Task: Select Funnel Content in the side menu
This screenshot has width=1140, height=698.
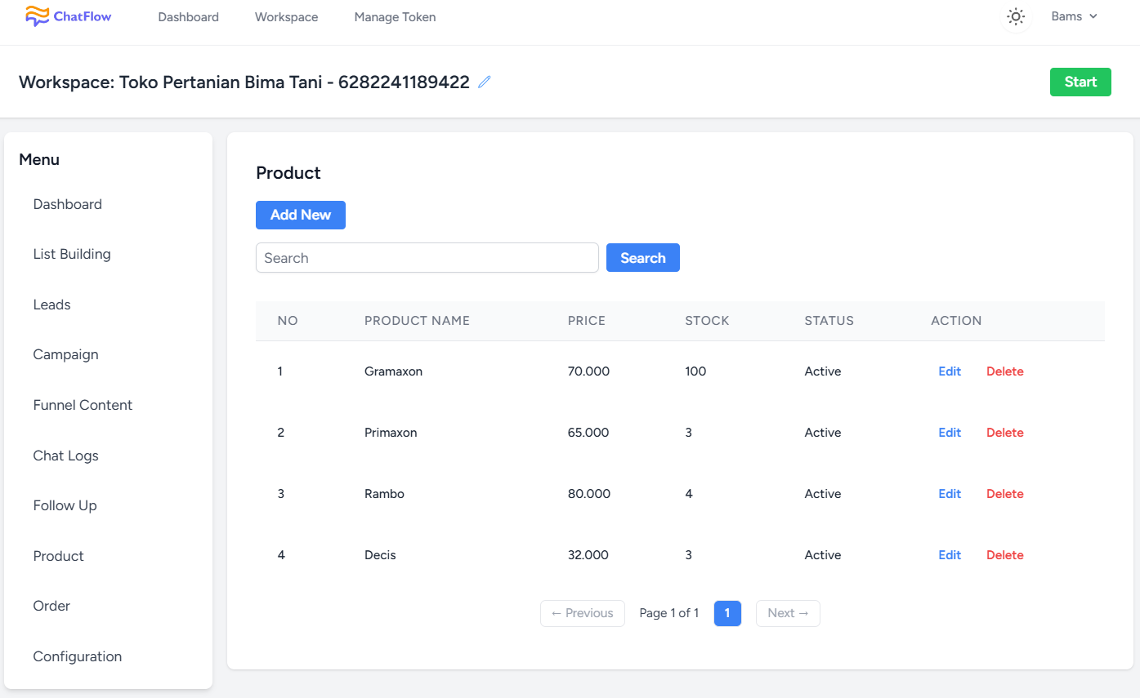Action: (x=83, y=405)
